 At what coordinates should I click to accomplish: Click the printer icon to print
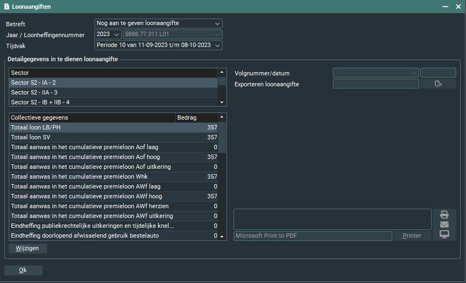(x=444, y=214)
